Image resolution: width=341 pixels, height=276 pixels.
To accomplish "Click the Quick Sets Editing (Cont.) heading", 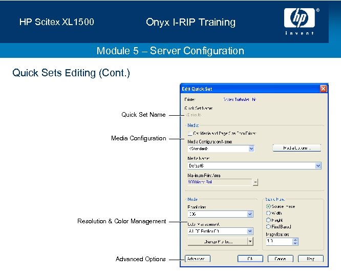I will coord(71,73).
